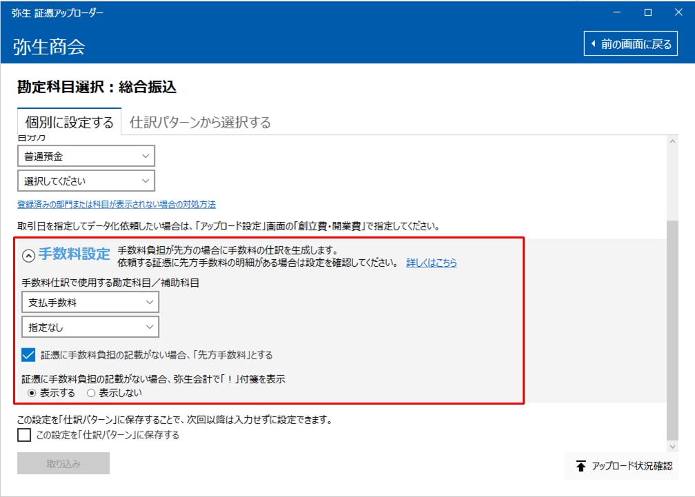Select the 表示する radio button
Viewport: 695px width, 497px height.
[32, 393]
